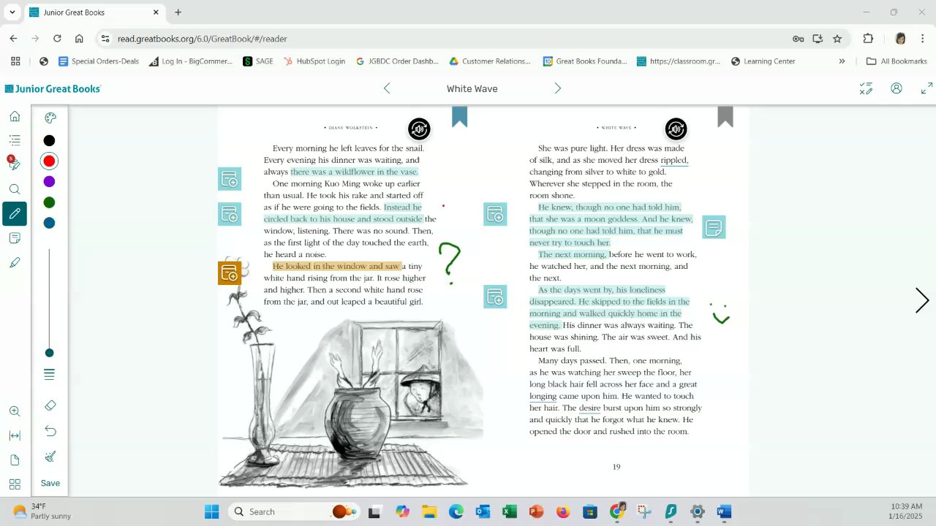This screenshot has height=526, width=936.
Task: Open the Learning Center bookmark
Action: pos(763,61)
